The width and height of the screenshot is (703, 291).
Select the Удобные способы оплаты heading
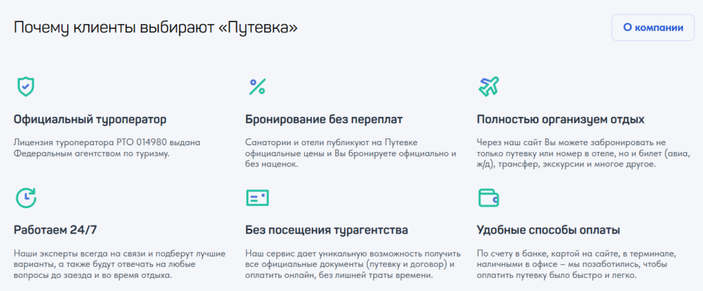(549, 231)
